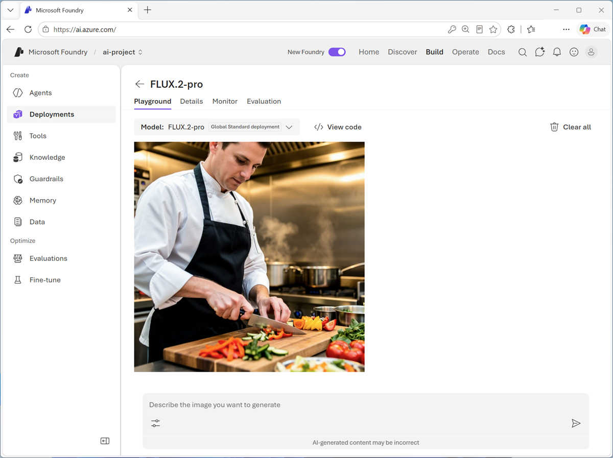The image size is (613, 458).
Task: Click the feedback smiley face icon
Action: (574, 52)
